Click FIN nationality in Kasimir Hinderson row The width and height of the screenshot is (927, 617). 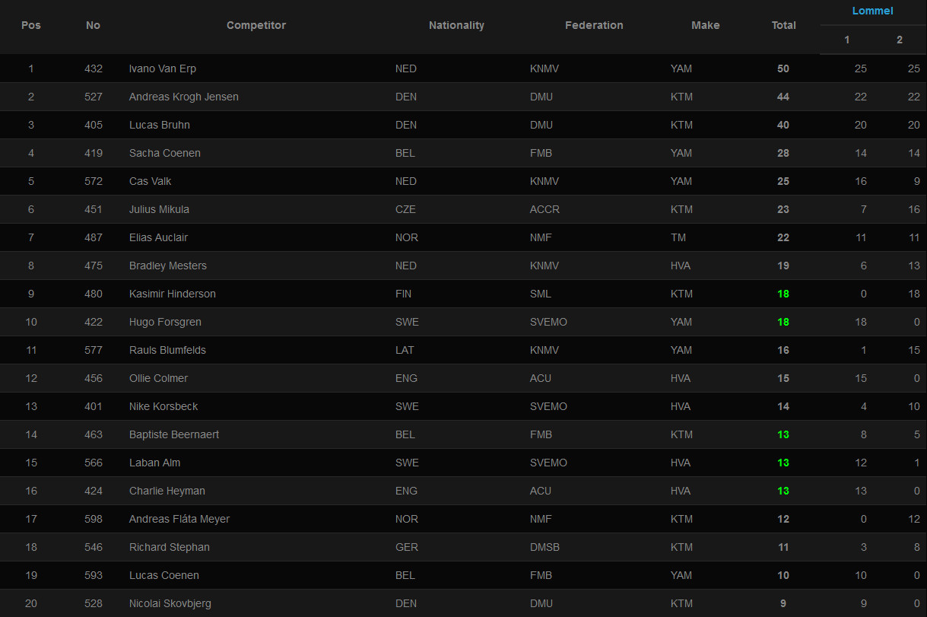[403, 294]
